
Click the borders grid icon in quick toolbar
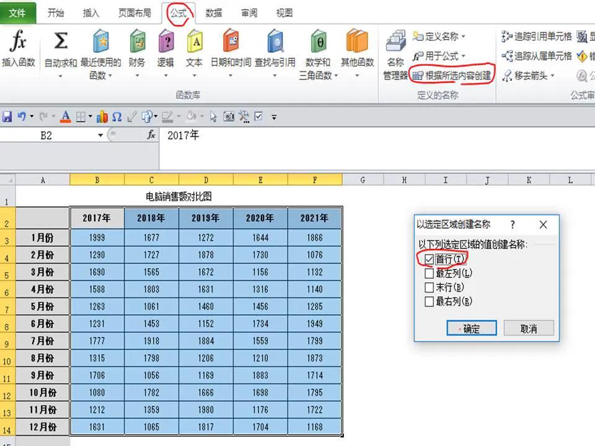coord(81,116)
